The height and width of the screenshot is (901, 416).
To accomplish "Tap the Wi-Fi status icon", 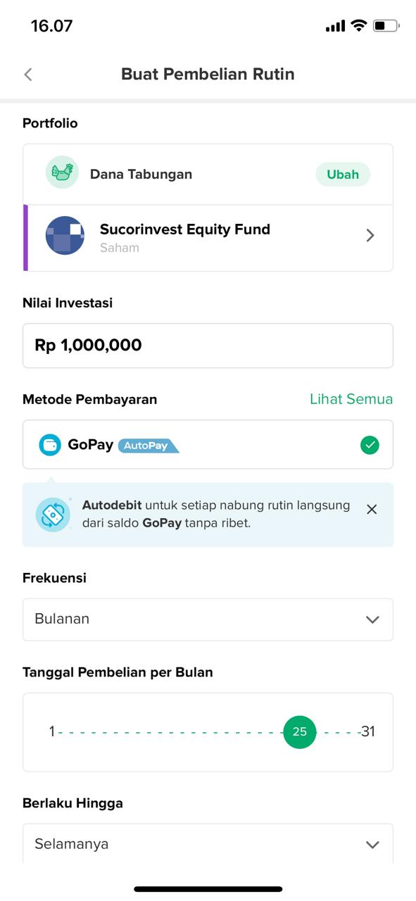I will 359,26.
